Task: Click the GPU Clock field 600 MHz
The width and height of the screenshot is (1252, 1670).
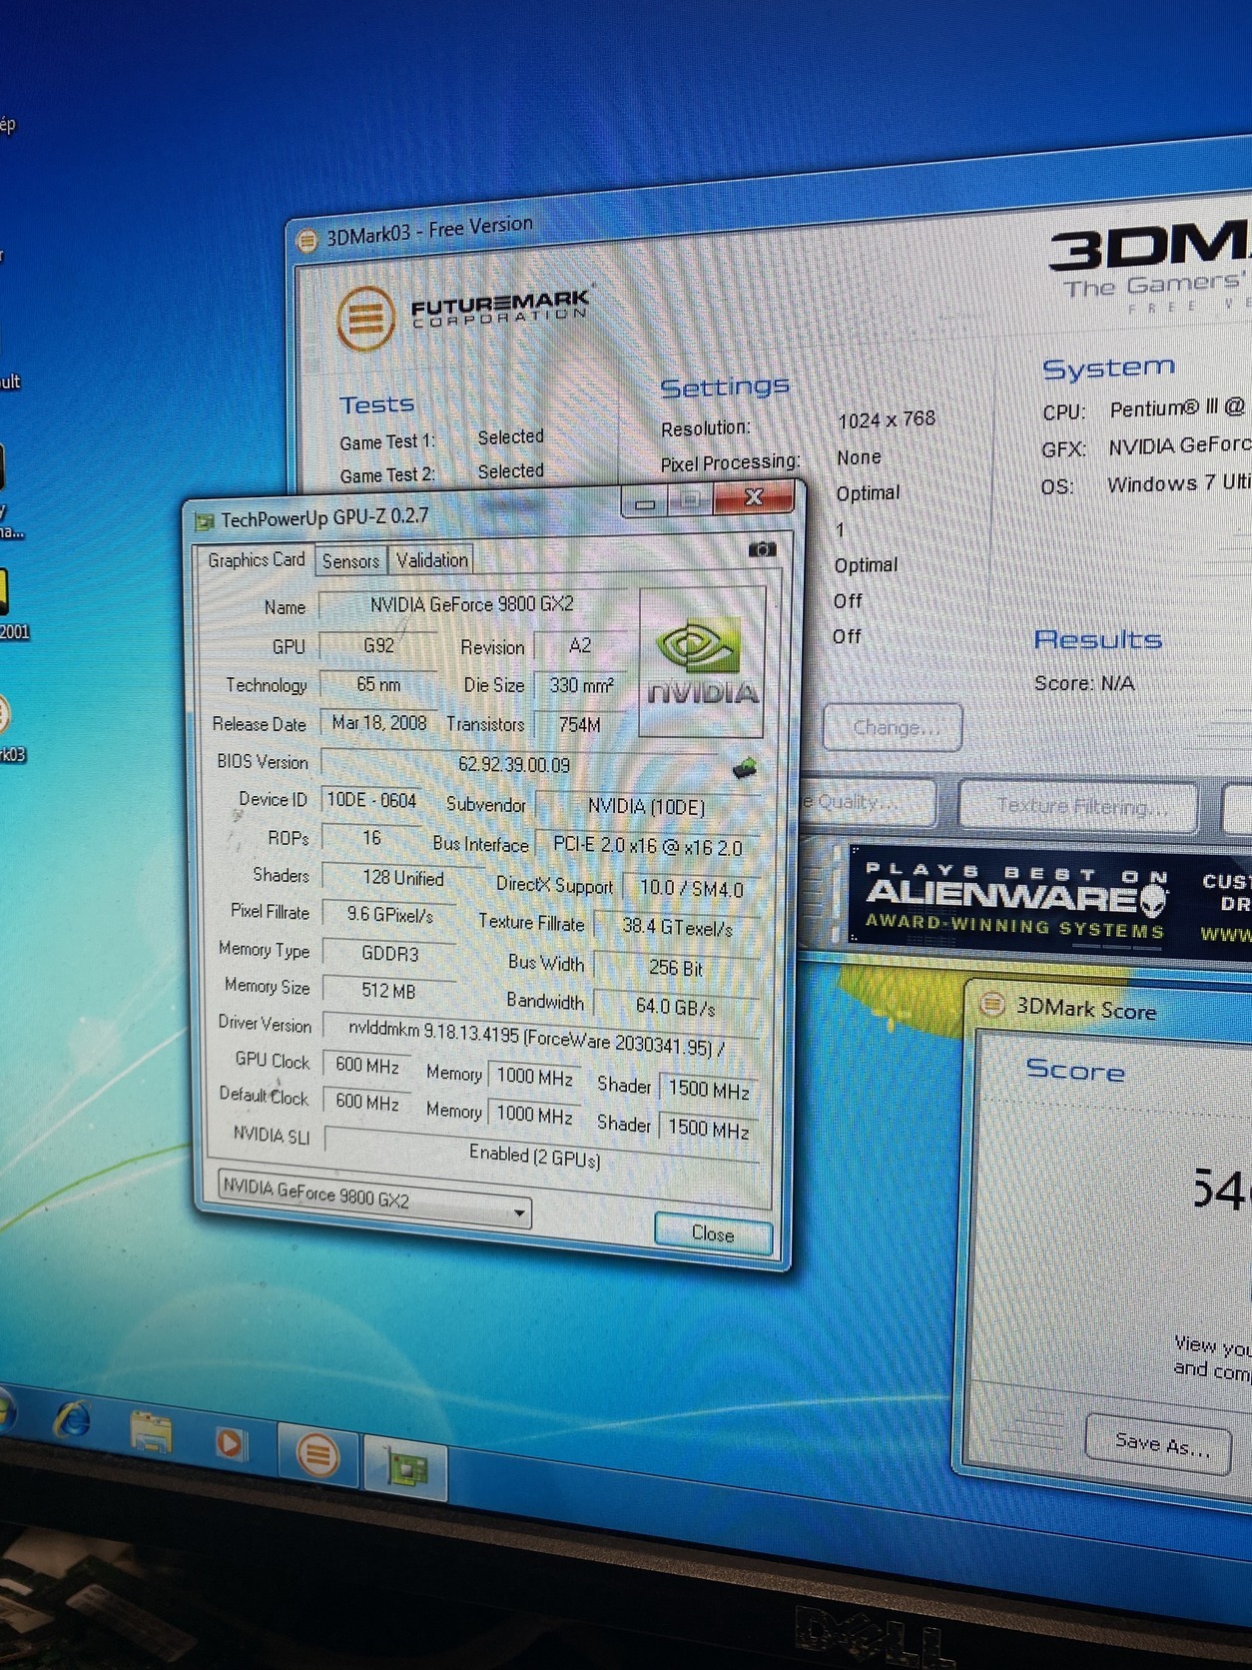Action: tap(367, 1066)
